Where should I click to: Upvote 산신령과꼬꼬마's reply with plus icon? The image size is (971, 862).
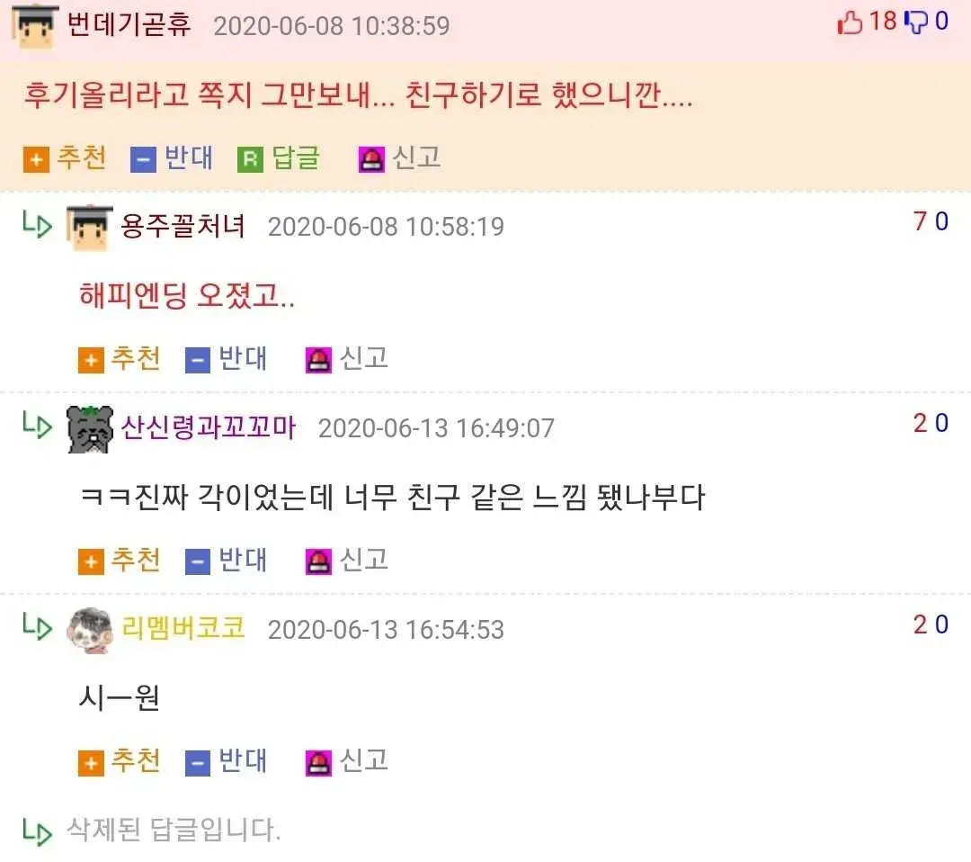click(91, 561)
